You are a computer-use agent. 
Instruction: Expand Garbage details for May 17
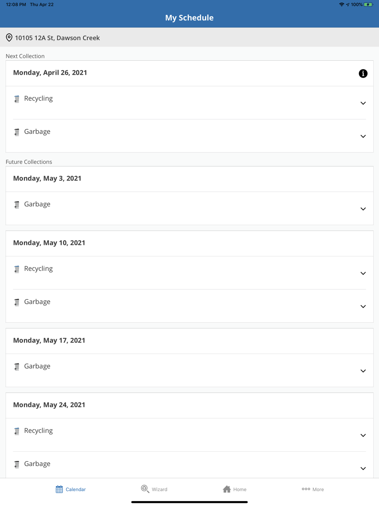coord(363,371)
